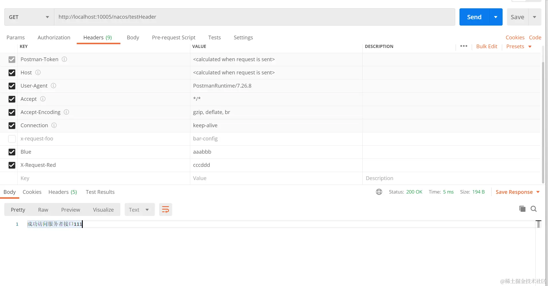This screenshot has width=548, height=286.
Task: Uncheck the Blue header checkbox
Action: point(12,152)
